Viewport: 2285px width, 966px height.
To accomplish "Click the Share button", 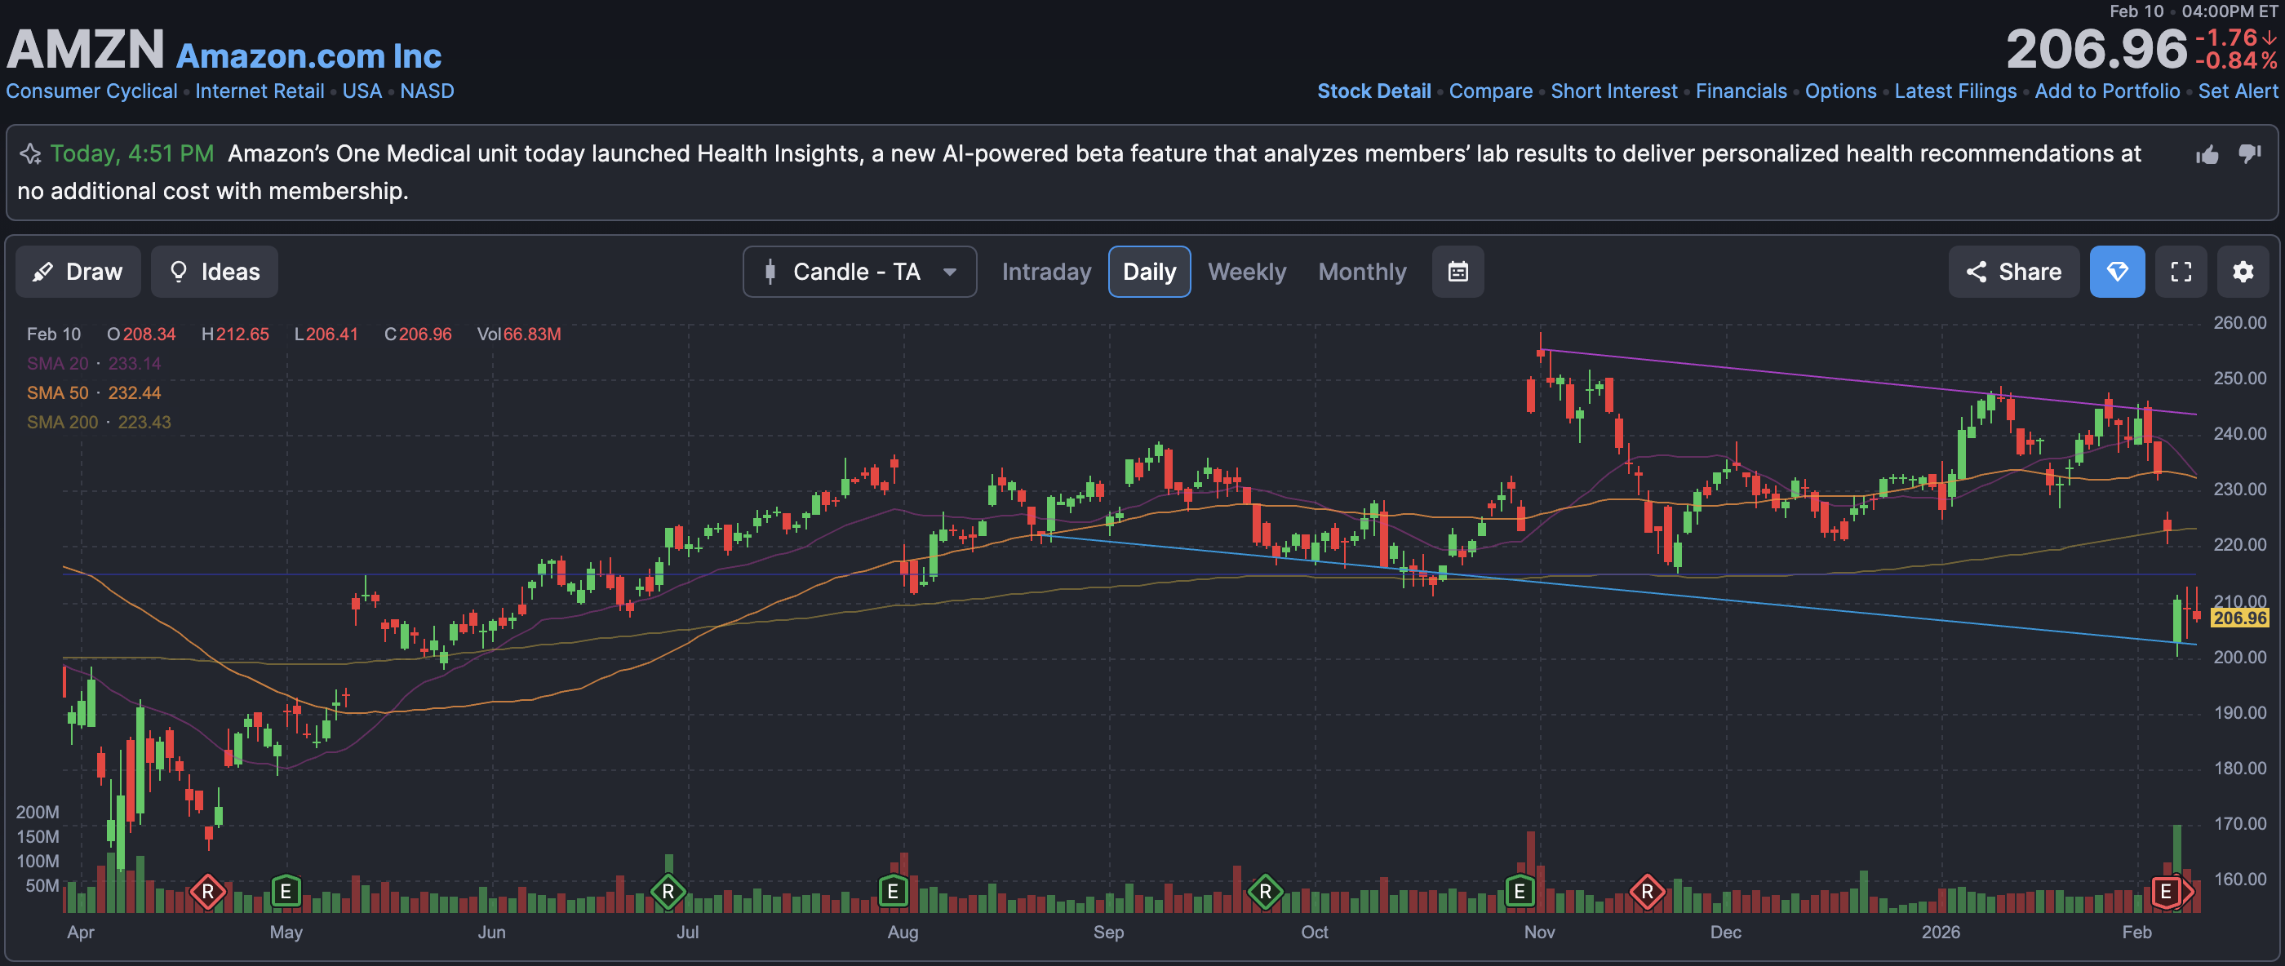I will point(2012,272).
